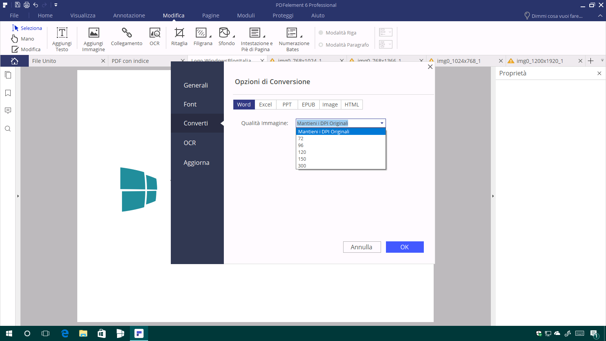Open Numerazione Bates tool
Image resolution: width=606 pixels, height=341 pixels.
(x=294, y=39)
